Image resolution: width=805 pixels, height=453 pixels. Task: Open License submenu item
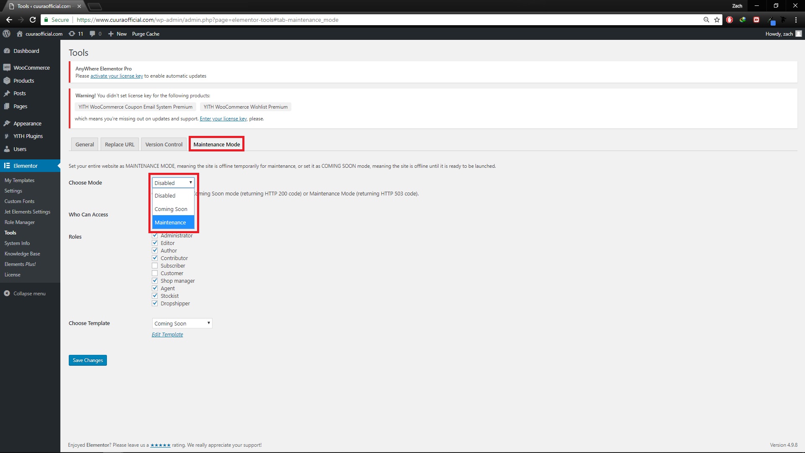[x=12, y=275]
